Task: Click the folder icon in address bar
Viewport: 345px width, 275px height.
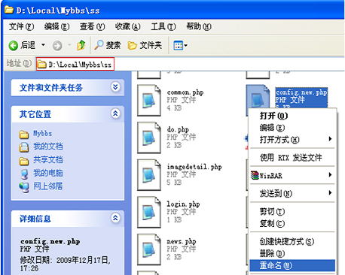Action: 41,65
